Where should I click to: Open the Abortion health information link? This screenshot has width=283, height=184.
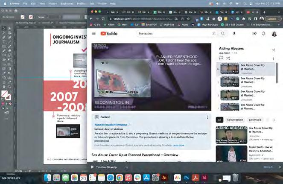point(111,125)
